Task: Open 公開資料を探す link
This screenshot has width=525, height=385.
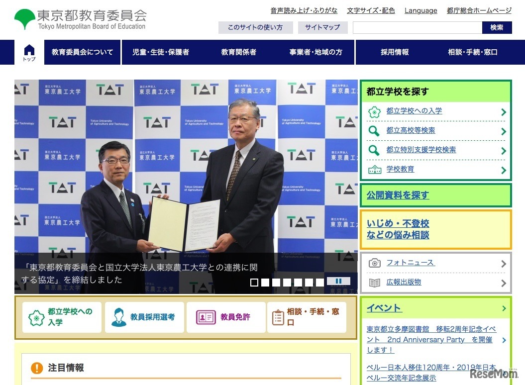Action: 398,195
